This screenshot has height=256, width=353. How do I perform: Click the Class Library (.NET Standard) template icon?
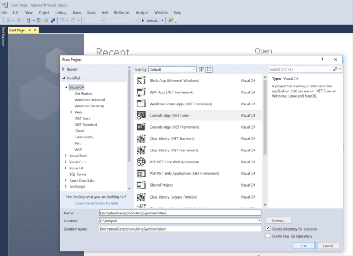tap(141, 138)
